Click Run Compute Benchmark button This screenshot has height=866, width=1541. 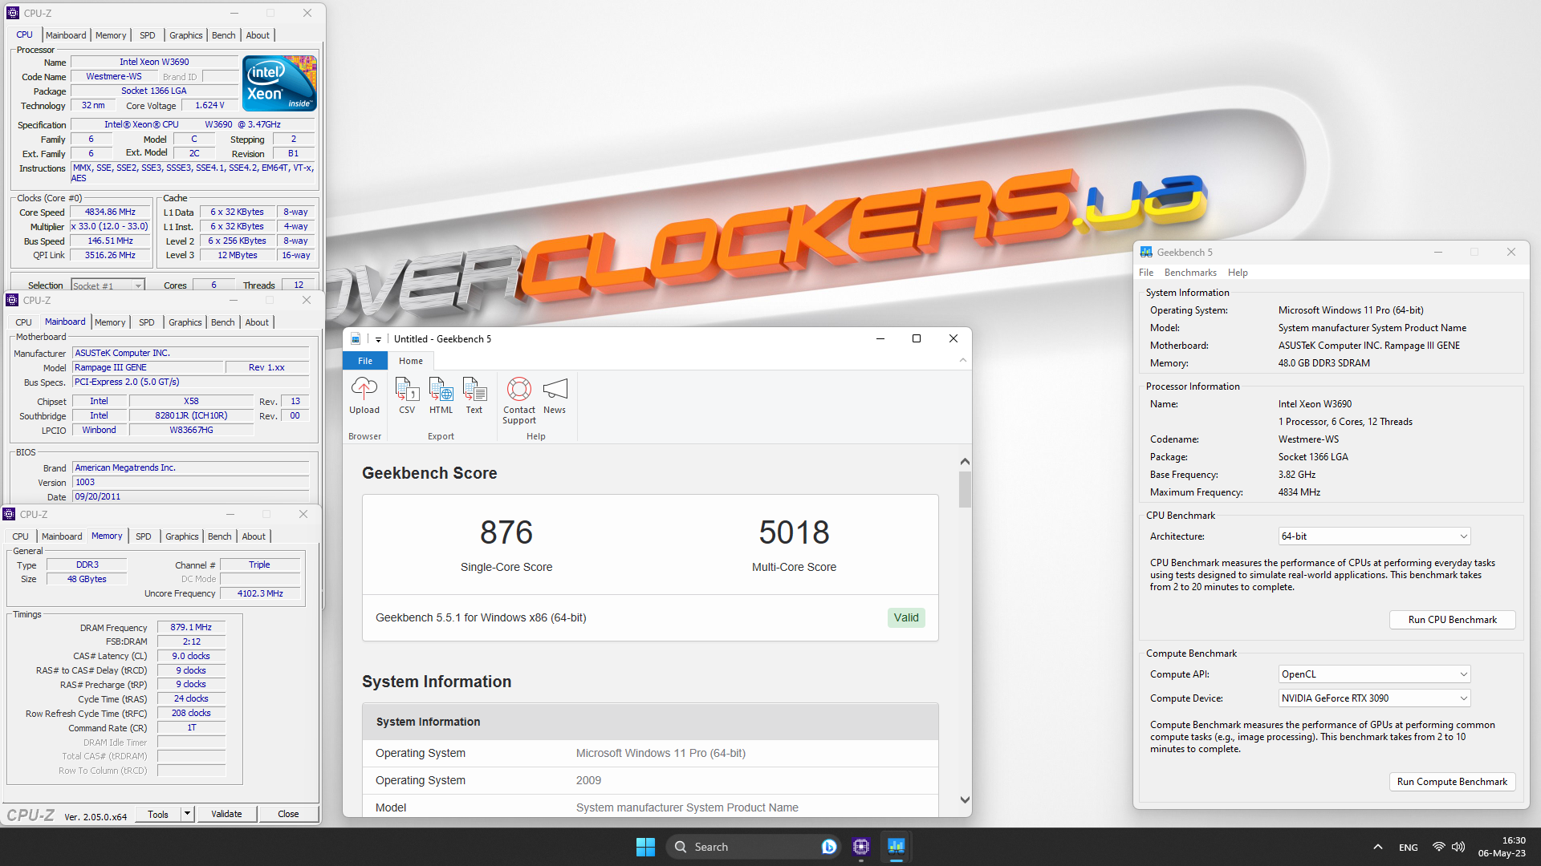(x=1452, y=782)
